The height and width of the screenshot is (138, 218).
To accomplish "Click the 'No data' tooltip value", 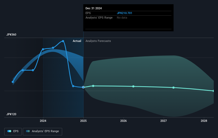I will [122, 18].
